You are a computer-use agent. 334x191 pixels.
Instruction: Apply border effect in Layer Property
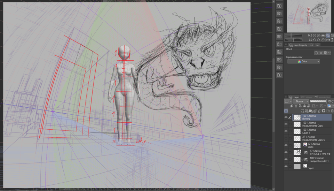coord(316,53)
